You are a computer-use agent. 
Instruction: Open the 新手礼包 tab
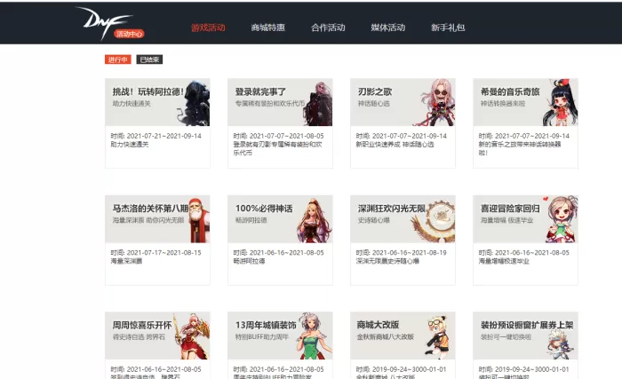(x=448, y=28)
